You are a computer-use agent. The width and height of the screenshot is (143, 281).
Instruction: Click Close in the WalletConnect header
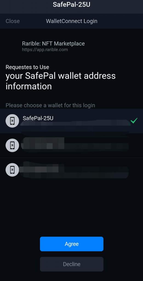13,21
